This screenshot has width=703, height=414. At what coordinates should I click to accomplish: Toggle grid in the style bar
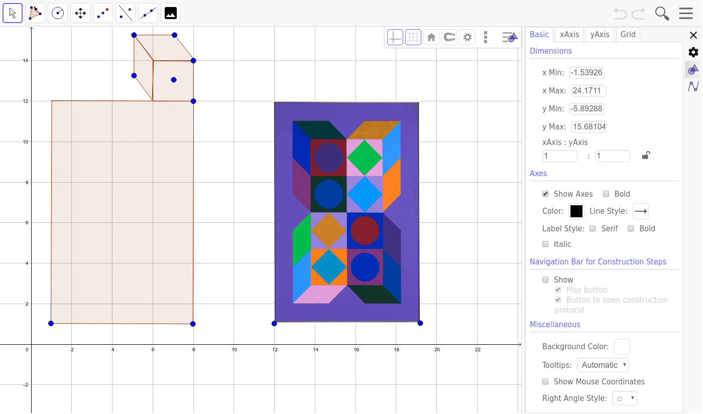tap(413, 37)
